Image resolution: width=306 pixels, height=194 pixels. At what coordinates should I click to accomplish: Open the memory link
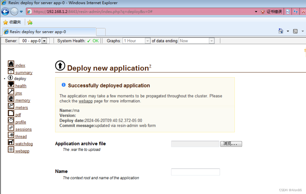pos(23,100)
